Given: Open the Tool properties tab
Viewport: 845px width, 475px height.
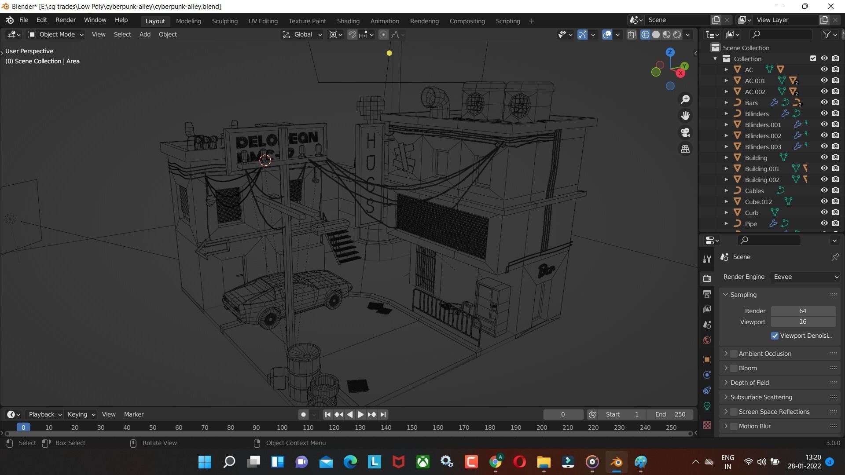Looking at the screenshot, I should (x=707, y=259).
